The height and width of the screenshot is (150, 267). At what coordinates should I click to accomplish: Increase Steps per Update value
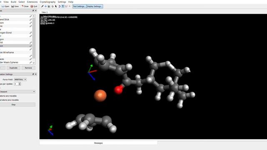(20, 83)
